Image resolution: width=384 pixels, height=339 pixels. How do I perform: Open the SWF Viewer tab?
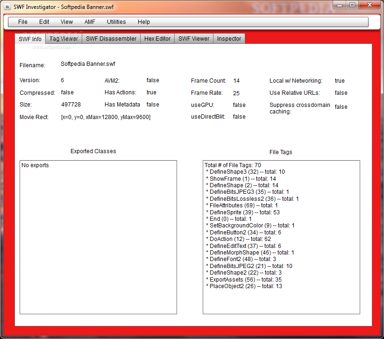click(194, 39)
